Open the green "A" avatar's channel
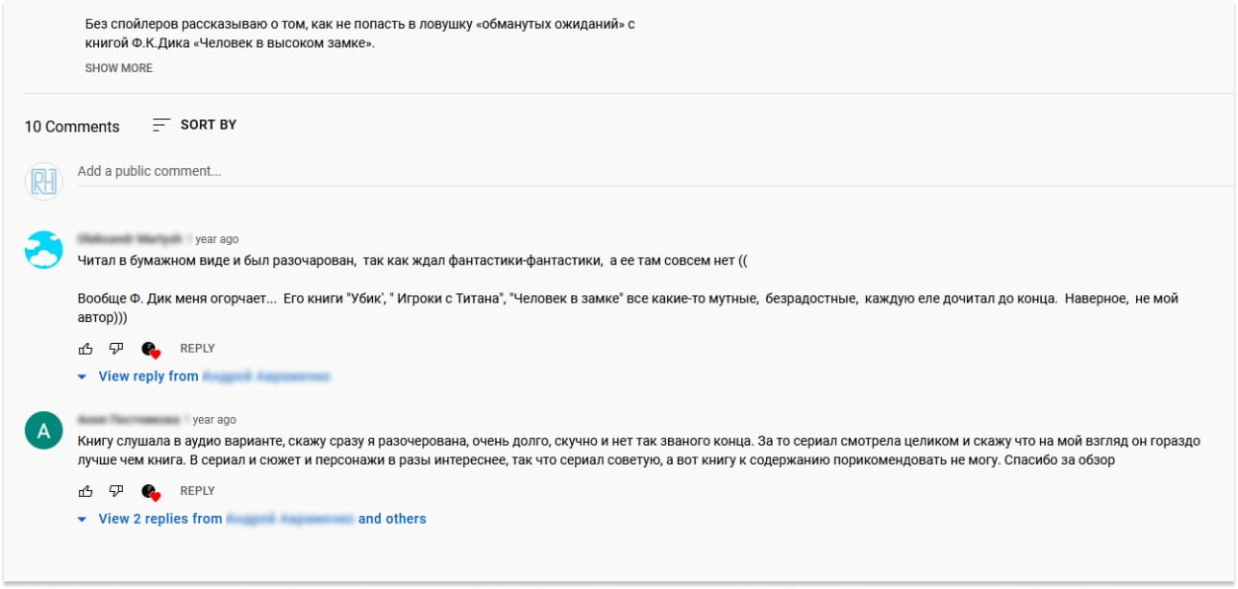The width and height of the screenshot is (1238, 589). [x=43, y=431]
